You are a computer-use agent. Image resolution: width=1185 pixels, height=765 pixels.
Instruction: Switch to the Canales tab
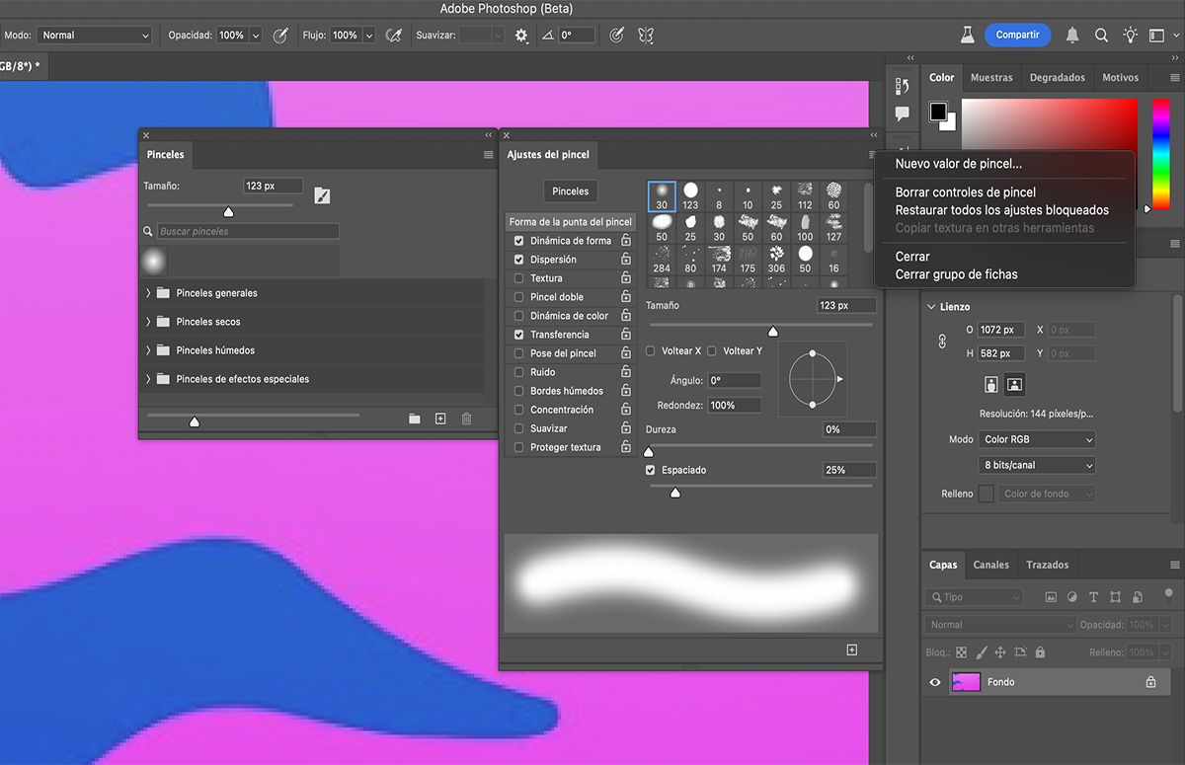[990, 565]
